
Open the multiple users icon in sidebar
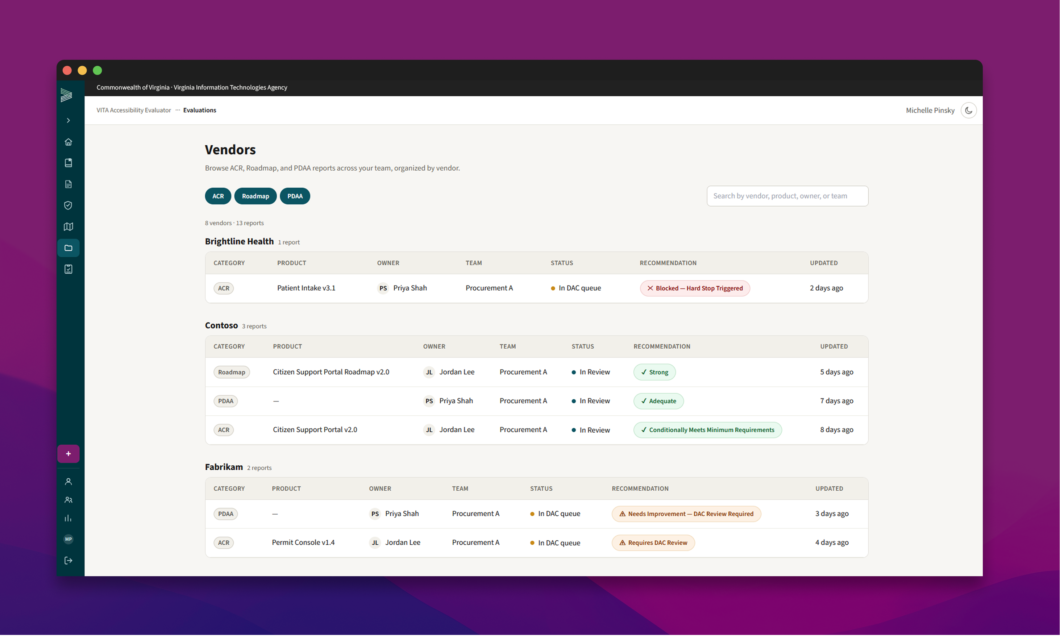[68, 500]
